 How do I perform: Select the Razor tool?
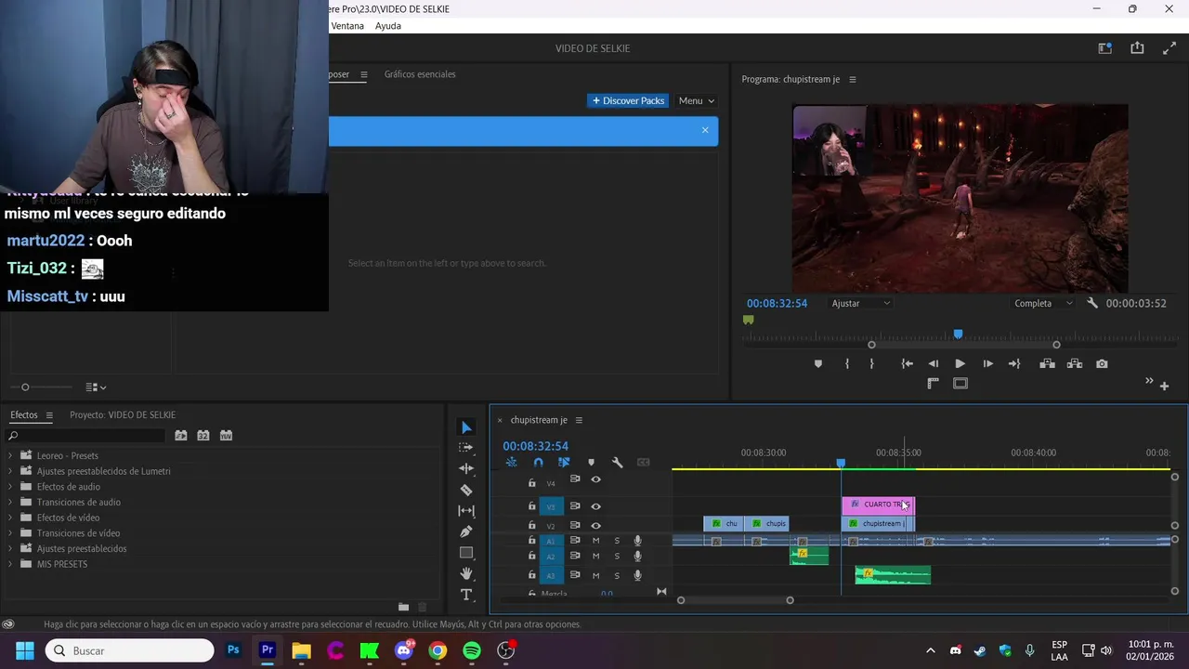(x=466, y=490)
